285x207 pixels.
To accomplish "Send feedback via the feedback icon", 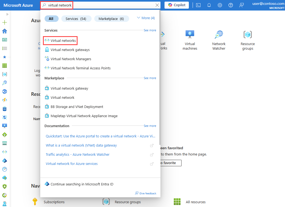I will click(x=241, y=5).
